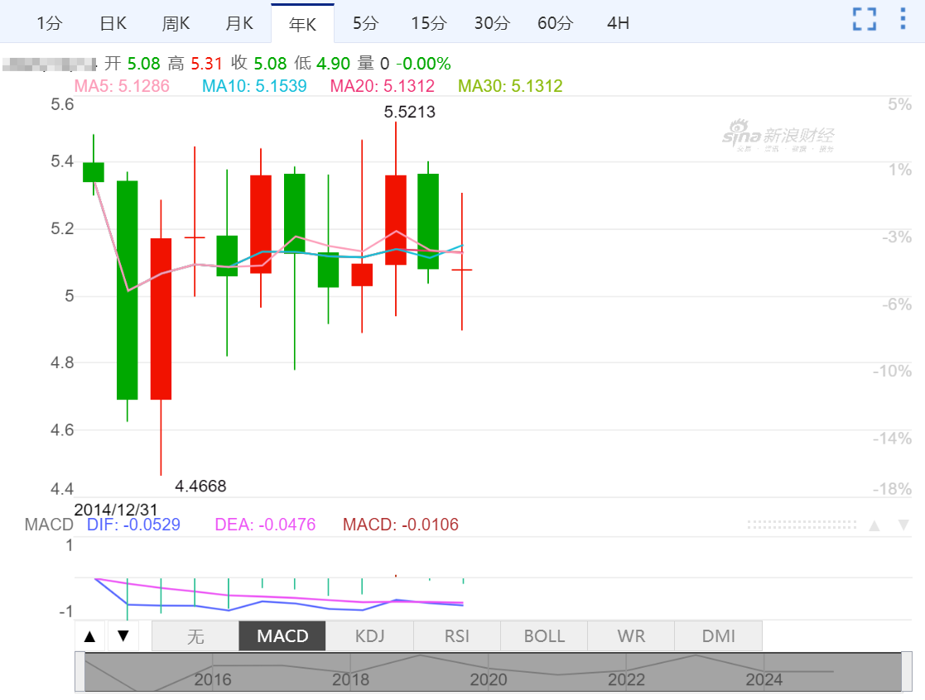
Task: Enable the RSI indicator
Action: click(456, 636)
